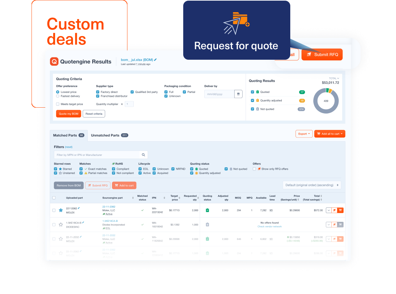Select all rows header checkbox
396x294 pixels.
tap(54, 198)
